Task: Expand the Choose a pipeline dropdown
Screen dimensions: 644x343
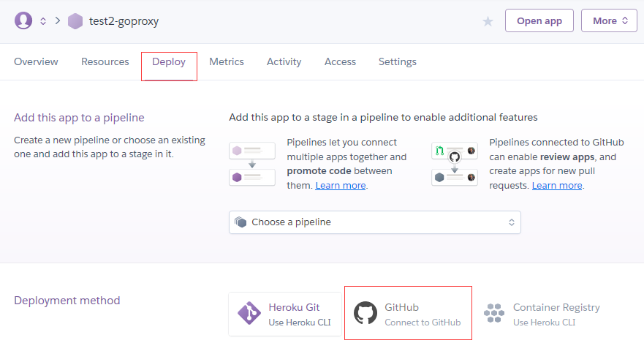Action: tap(375, 222)
